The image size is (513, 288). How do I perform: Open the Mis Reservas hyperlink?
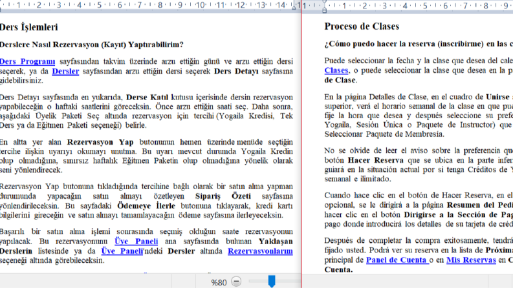pyautogui.click(x=471, y=260)
